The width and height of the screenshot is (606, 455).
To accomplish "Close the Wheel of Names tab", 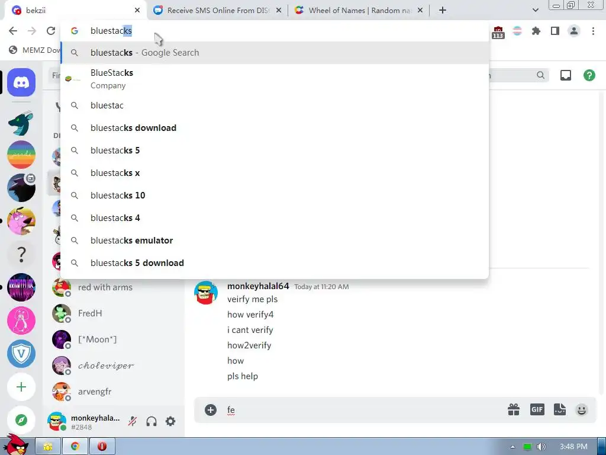I will 420,11.
